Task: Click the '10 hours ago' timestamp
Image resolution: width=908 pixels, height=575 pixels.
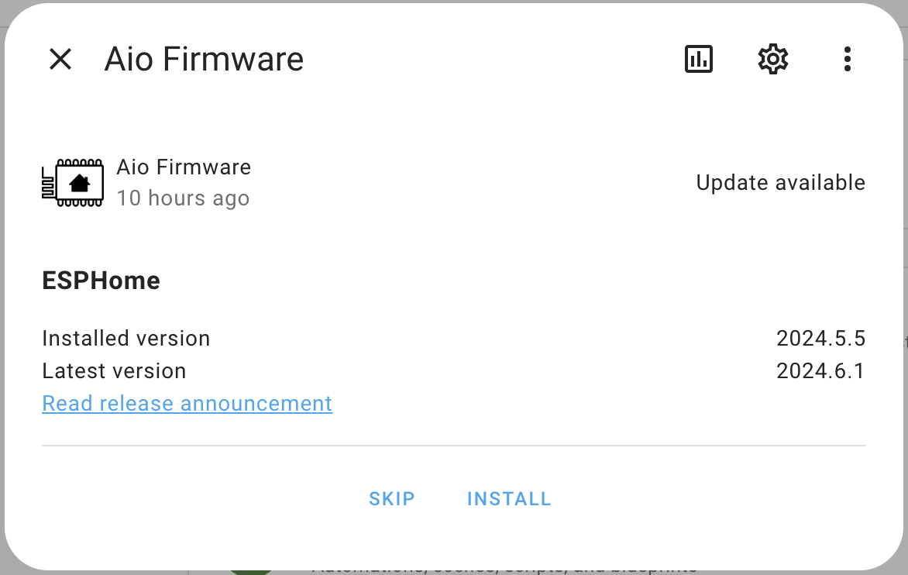Action: [x=183, y=198]
